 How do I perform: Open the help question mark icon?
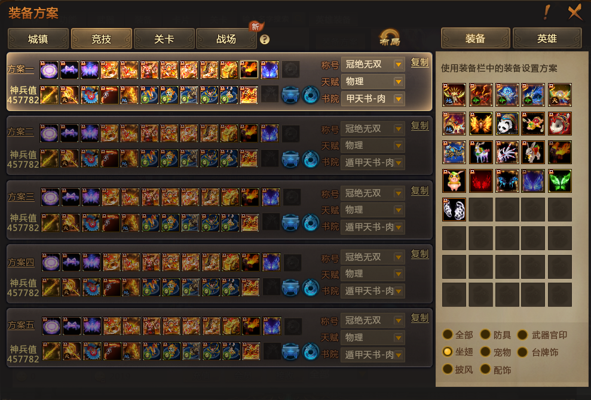(265, 39)
